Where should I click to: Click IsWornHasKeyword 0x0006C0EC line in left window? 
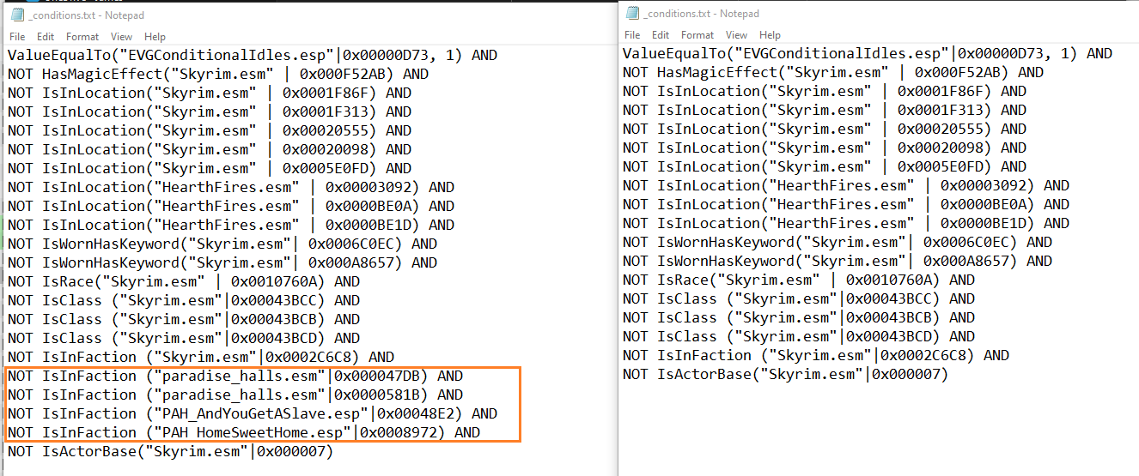pyautogui.click(x=222, y=244)
